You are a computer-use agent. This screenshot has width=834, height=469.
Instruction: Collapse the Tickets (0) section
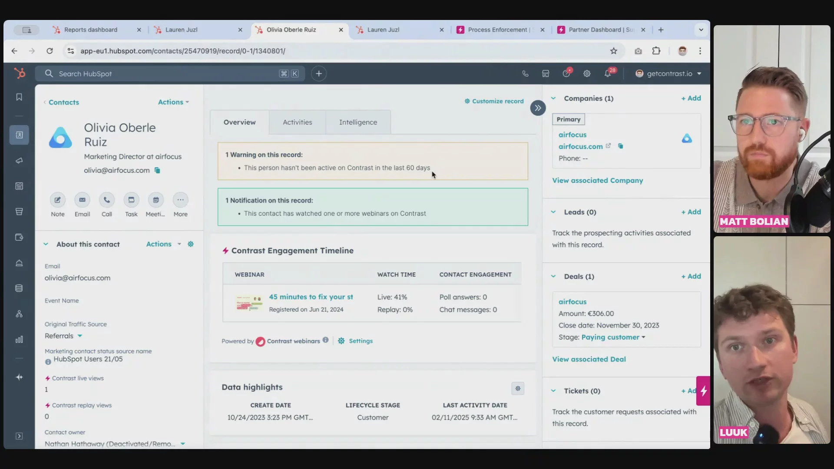[x=553, y=391]
